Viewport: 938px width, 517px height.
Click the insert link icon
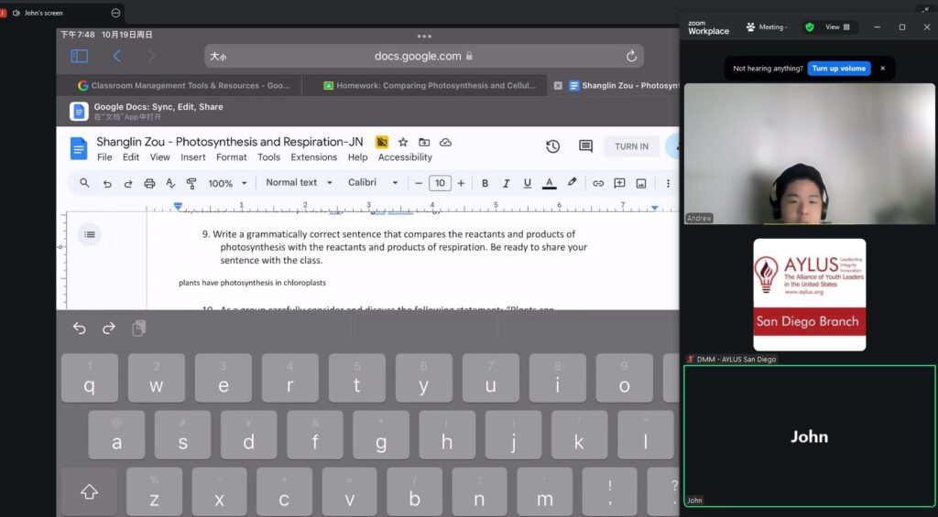click(x=598, y=183)
